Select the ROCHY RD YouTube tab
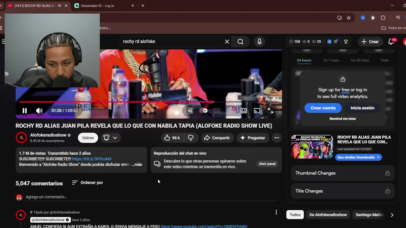 click(x=35, y=6)
